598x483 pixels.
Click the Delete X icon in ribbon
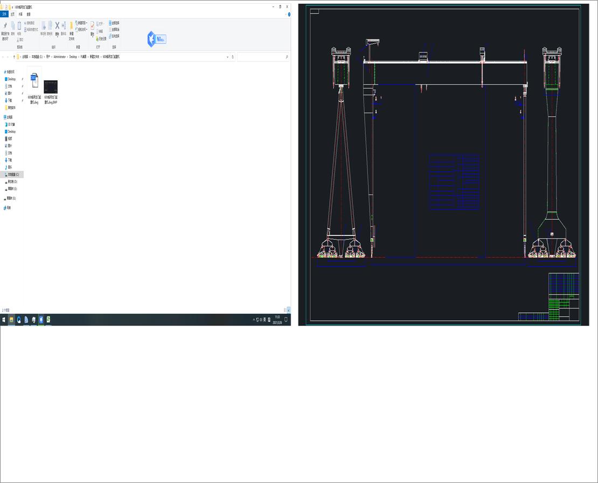(x=57, y=25)
